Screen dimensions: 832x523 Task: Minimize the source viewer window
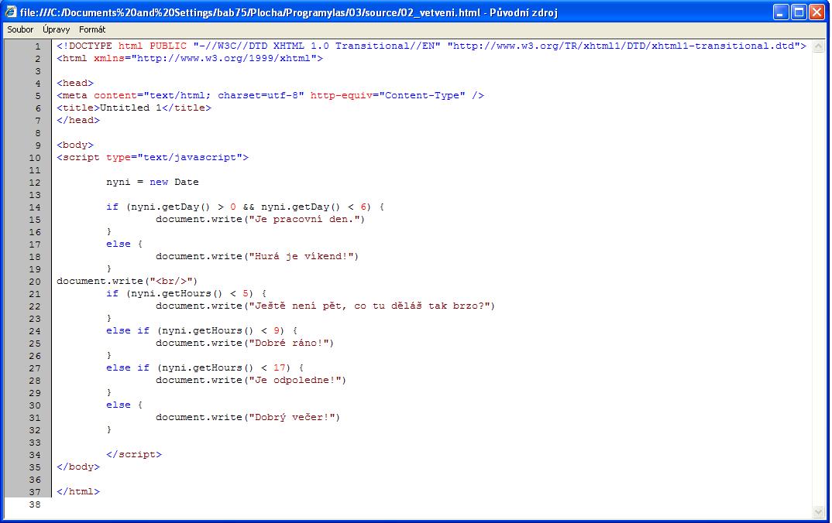(x=779, y=12)
